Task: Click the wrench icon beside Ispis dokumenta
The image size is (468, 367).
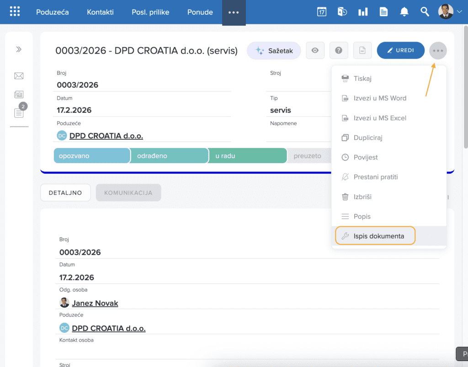Action: click(345, 236)
